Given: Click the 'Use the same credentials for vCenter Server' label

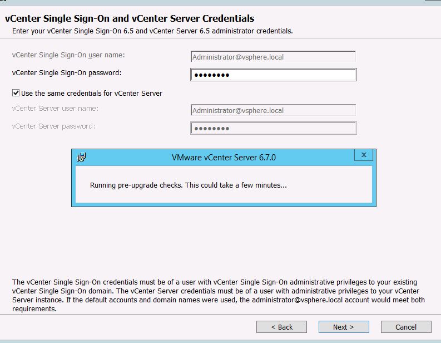Looking at the screenshot, I should (x=91, y=93).
